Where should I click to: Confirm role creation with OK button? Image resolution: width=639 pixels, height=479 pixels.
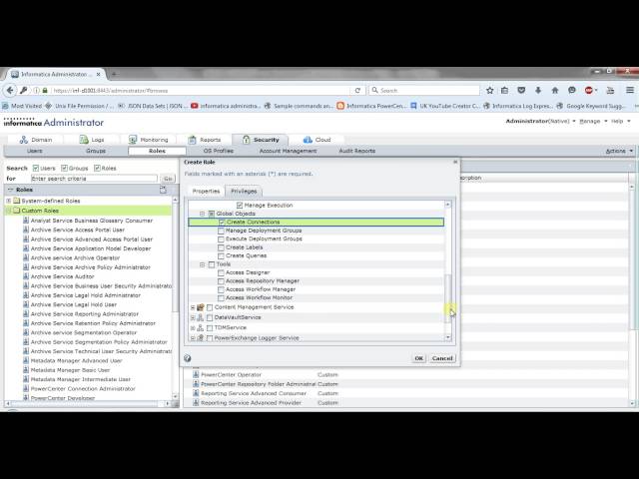(418, 358)
